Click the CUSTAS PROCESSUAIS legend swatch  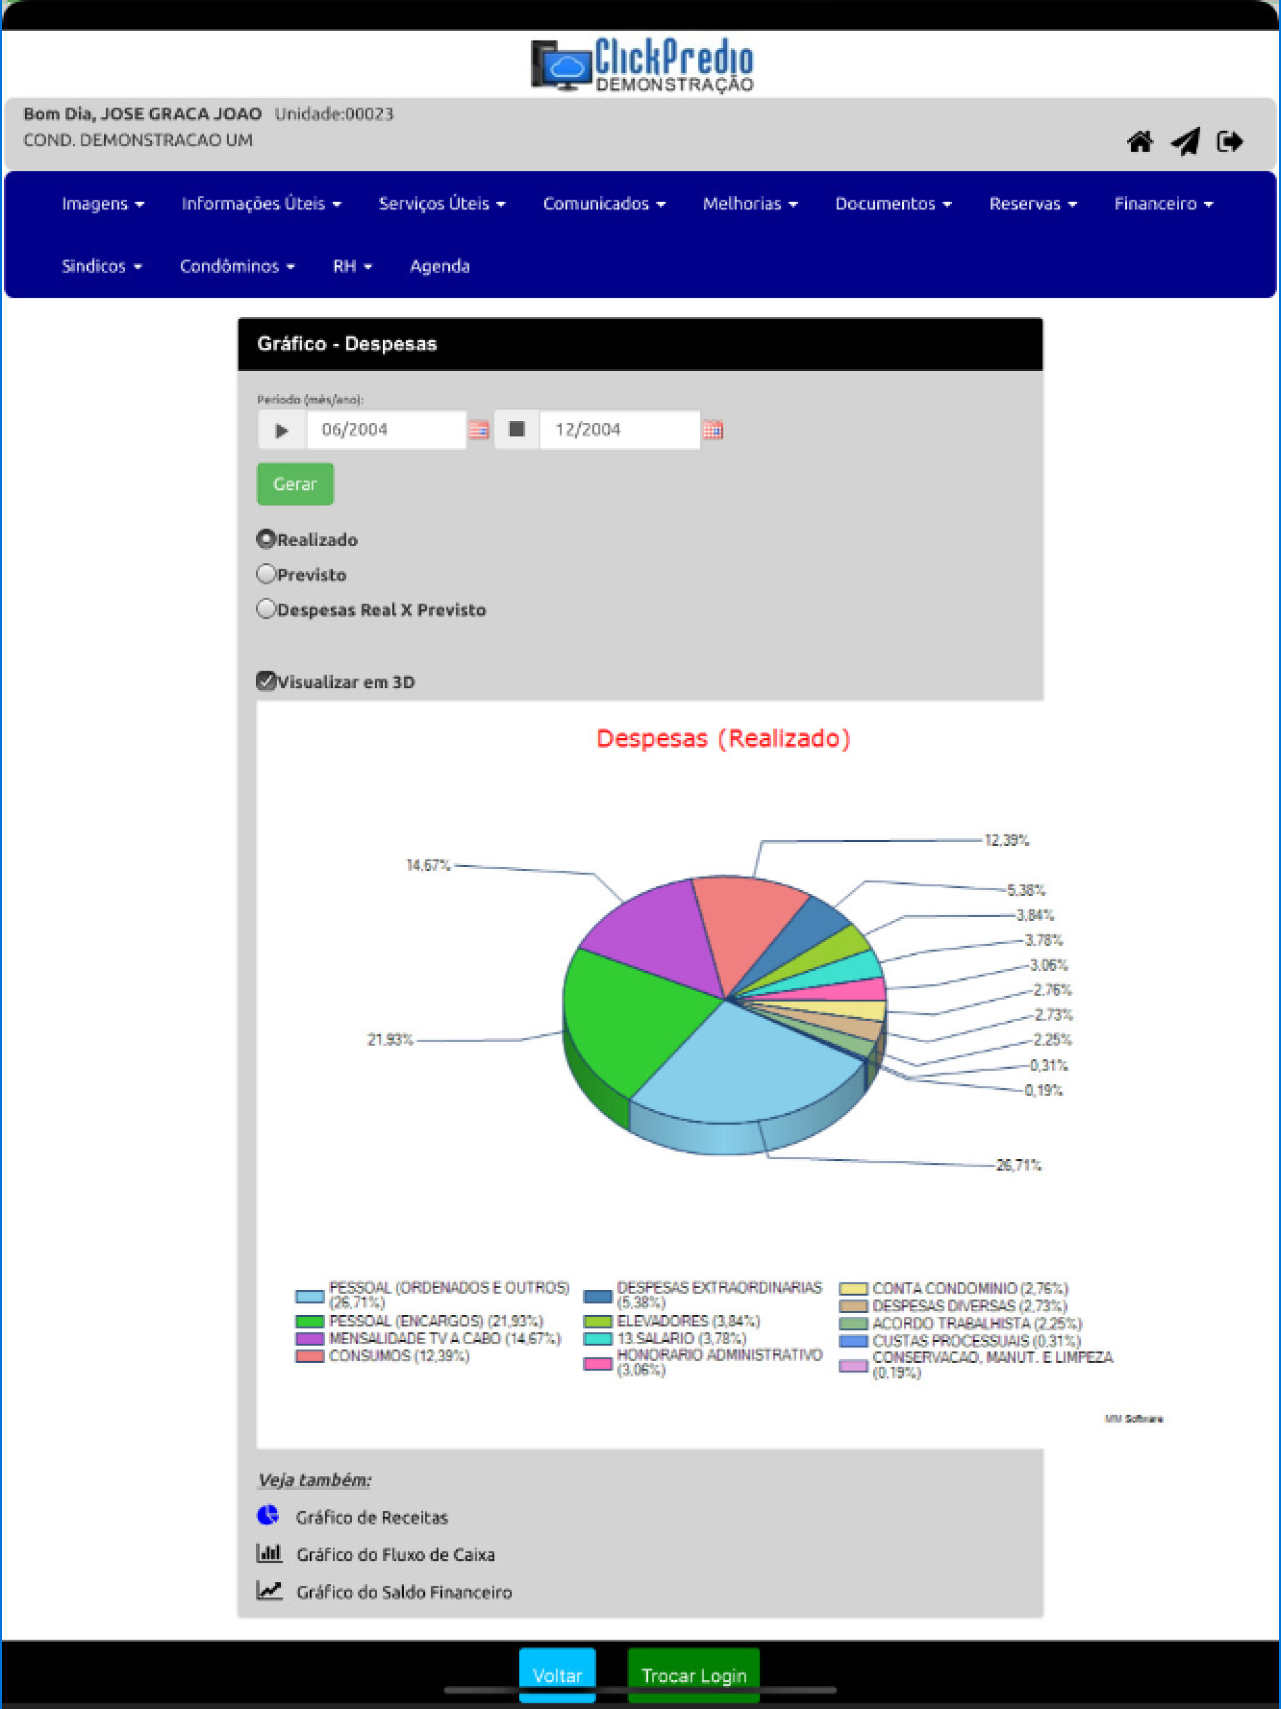853,1341
